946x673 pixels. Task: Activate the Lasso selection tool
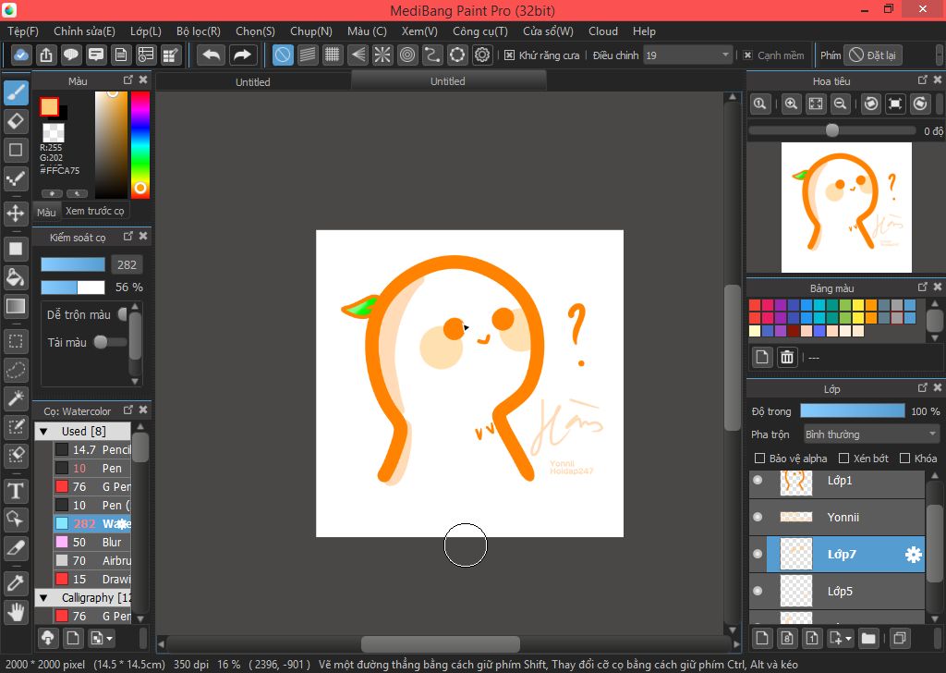(x=16, y=370)
